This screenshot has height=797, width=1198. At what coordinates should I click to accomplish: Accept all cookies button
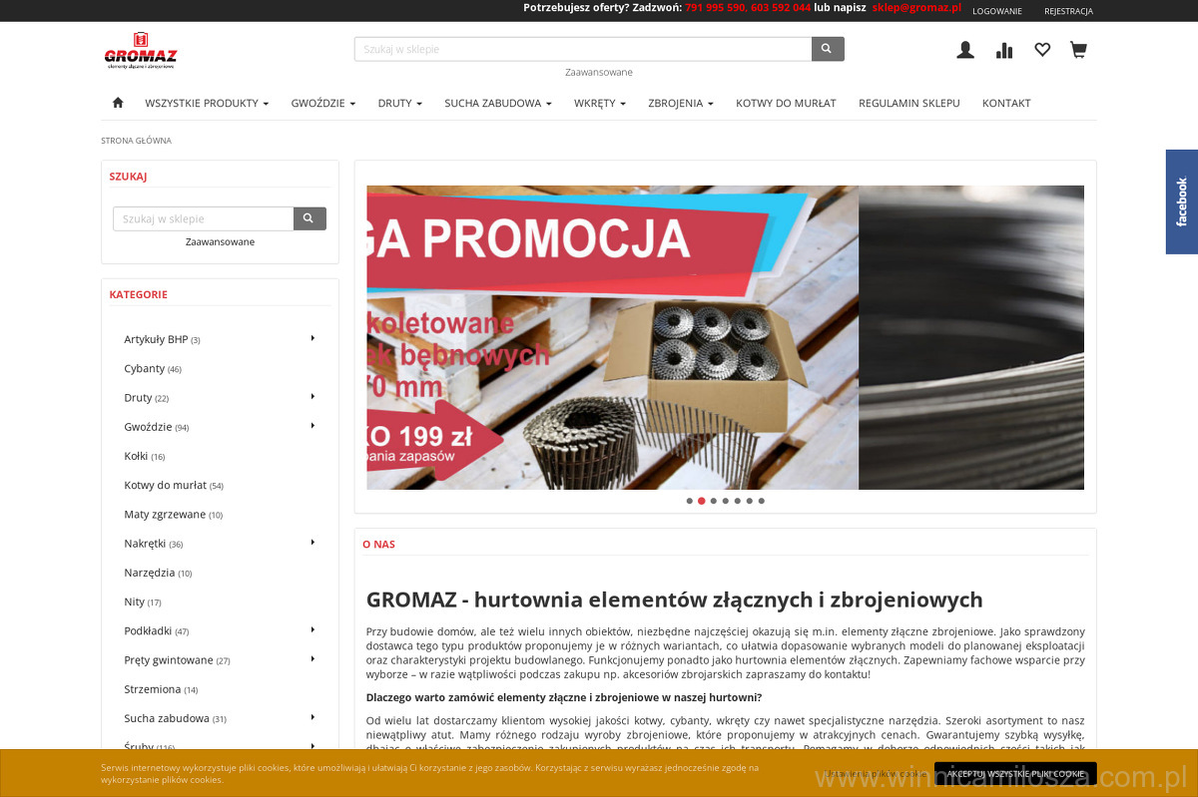[x=1015, y=773]
